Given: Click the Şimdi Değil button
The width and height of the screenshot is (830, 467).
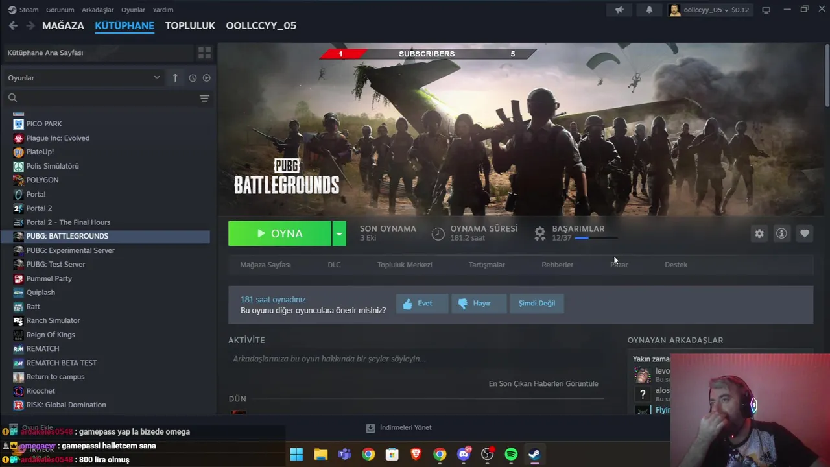Looking at the screenshot, I should point(537,304).
